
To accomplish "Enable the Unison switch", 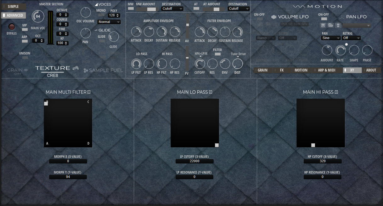I will point(25,58).
